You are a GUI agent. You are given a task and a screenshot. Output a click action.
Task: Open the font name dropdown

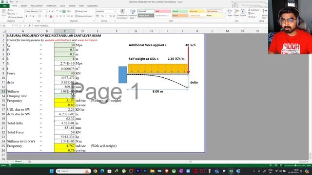32,11
